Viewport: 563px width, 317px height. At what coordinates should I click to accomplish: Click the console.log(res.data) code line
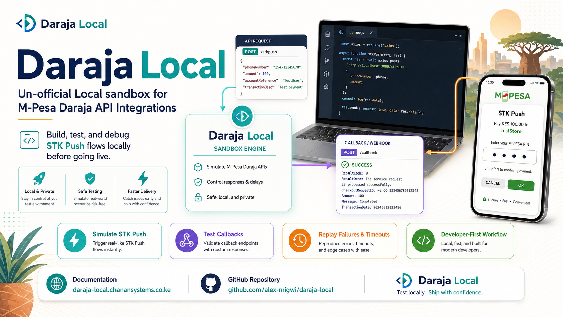(363, 100)
